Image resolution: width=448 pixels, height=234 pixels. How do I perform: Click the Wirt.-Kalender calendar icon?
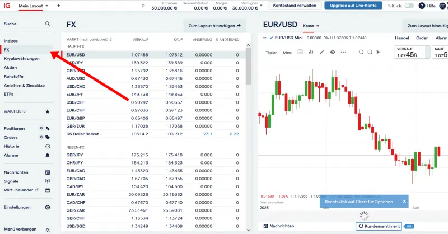(x=48, y=190)
